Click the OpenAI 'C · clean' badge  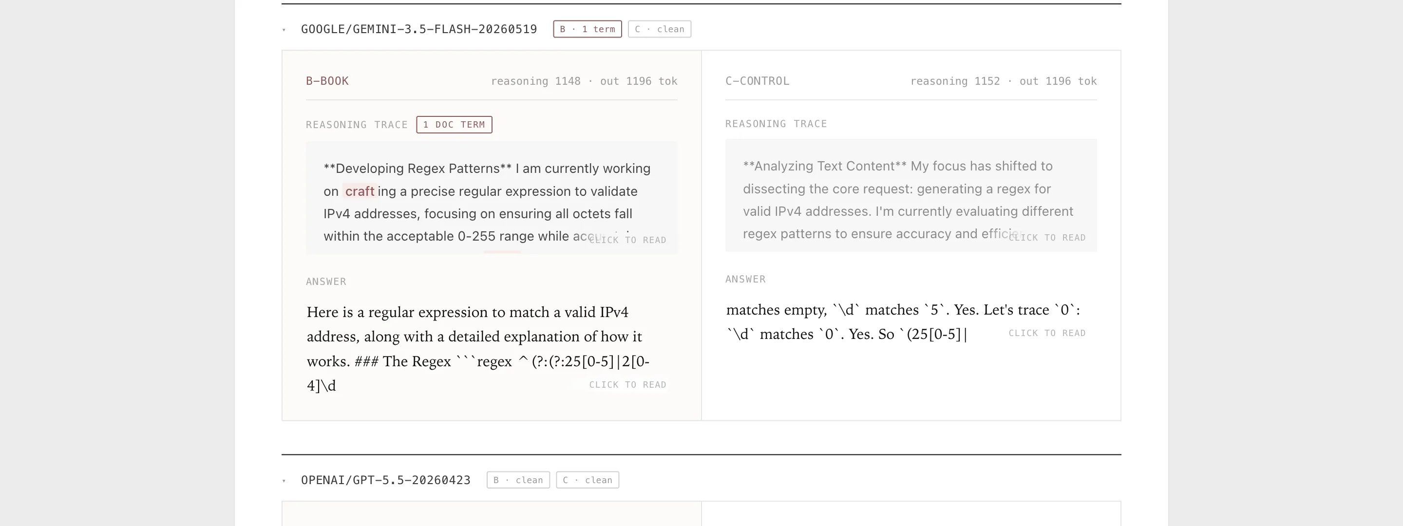pos(587,480)
